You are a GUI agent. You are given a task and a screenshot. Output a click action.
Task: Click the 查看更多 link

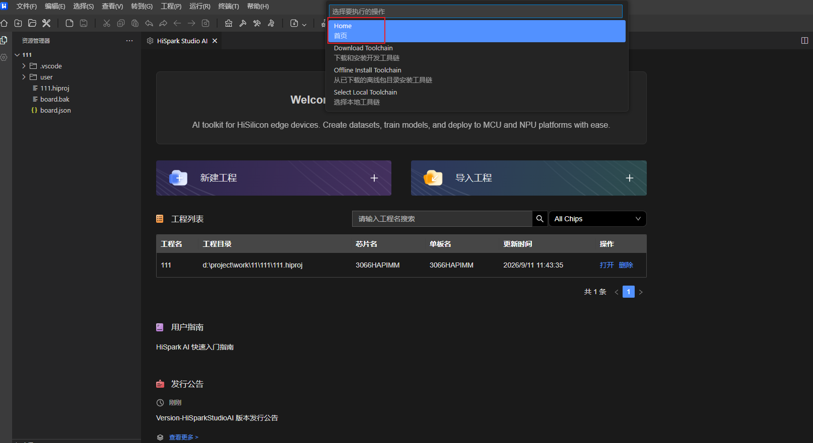(x=184, y=437)
